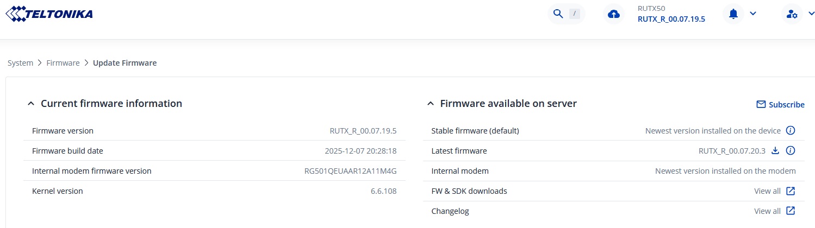Show info for Stable firmware row
Screen dimensions: 815x228
pos(791,131)
